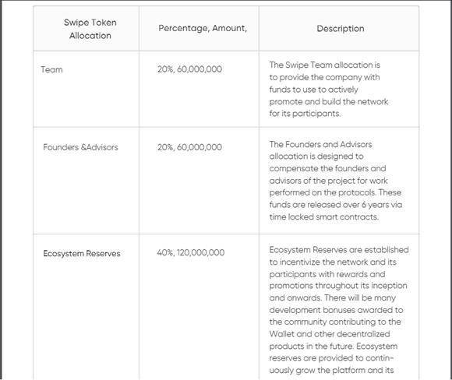Select the Team row label

tap(51, 70)
